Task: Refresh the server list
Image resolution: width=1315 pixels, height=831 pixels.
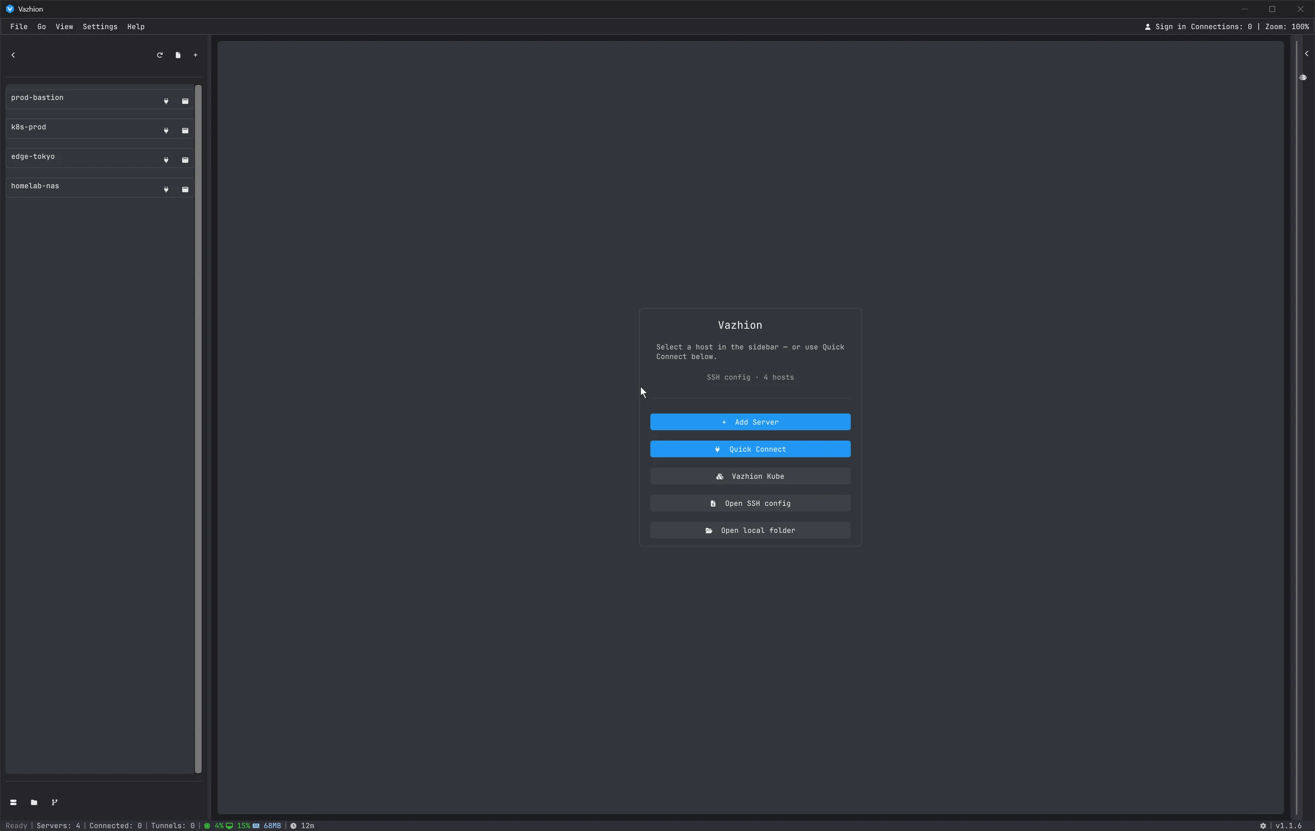Action: tap(159, 55)
